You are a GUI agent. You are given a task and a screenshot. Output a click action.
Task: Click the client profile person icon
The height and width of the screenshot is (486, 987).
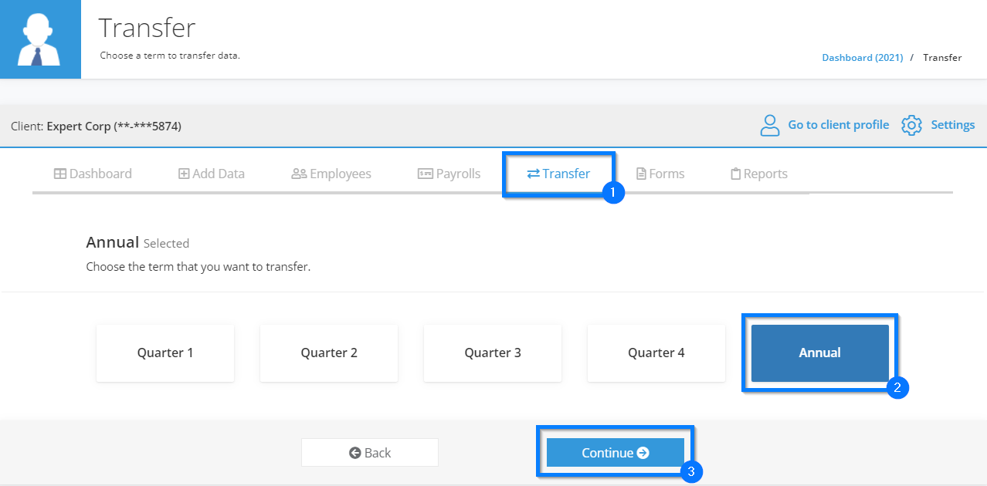pyautogui.click(x=770, y=125)
